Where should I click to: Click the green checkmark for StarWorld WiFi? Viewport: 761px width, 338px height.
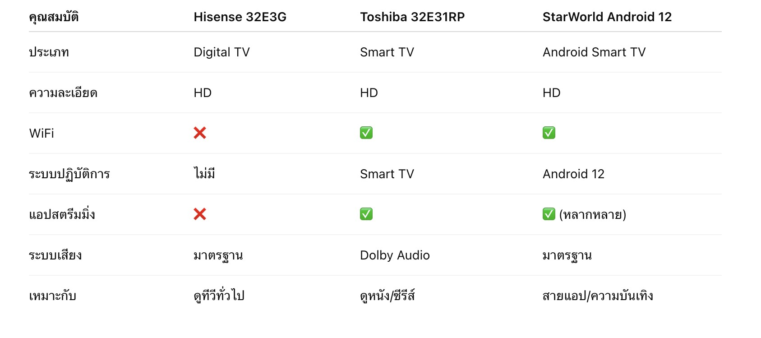pyautogui.click(x=549, y=133)
